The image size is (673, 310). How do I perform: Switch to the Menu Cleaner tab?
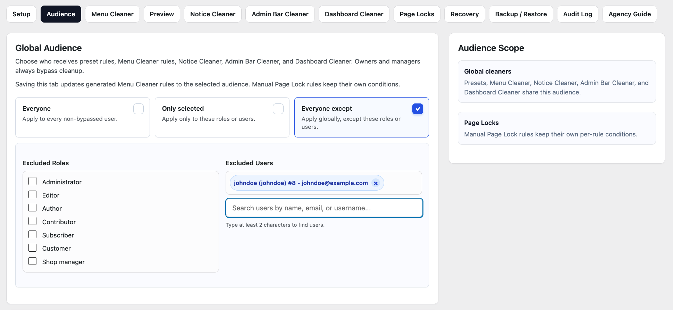[112, 14]
